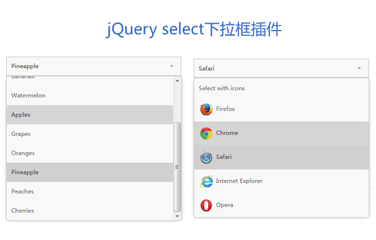Select the highlighted Pineapple list option
Screen dimensions: 376x240
pyautogui.click(x=90, y=172)
